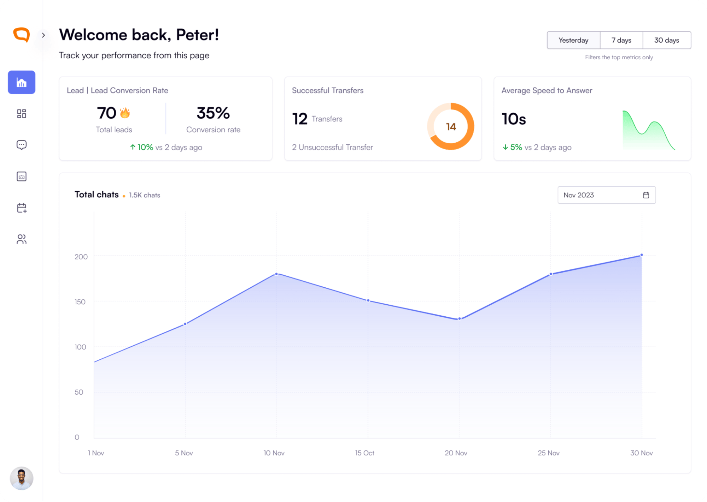Open the analytics bar chart sidebar icon
The width and height of the screenshot is (707, 502).
click(22, 82)
